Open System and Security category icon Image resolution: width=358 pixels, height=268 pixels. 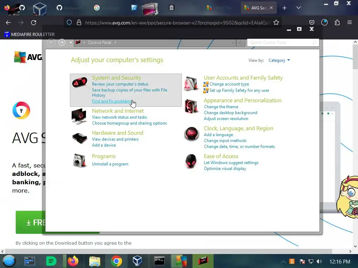click(79, 82)
